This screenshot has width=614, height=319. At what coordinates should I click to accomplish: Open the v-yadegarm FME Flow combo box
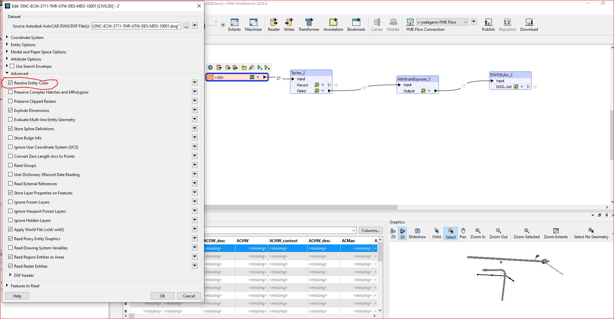coord(442,22)
